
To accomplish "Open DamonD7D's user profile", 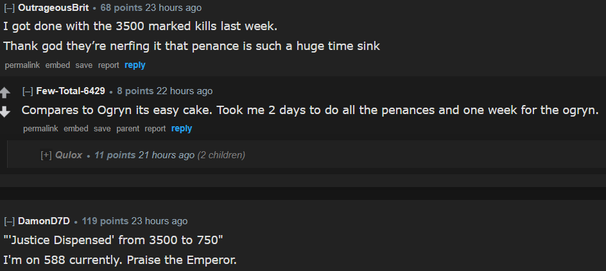I will (44, 222).
